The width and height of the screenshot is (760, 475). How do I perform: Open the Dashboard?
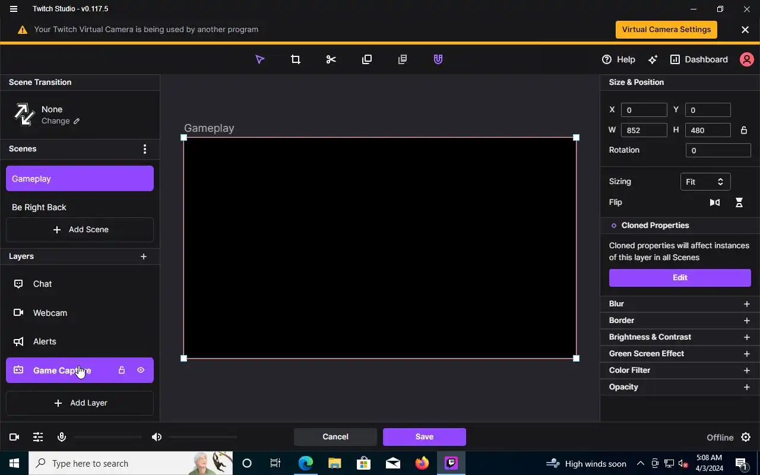tap(699, 59)
